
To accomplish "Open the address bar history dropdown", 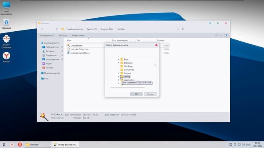I will coord(178,29).
